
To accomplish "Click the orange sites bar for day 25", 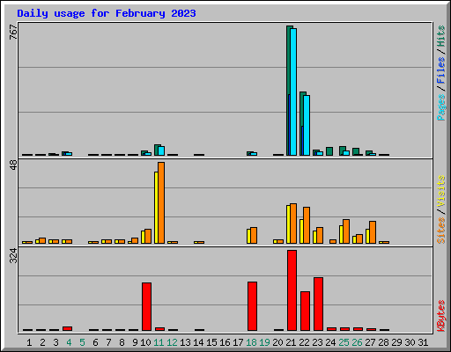I will coord(346,231).
